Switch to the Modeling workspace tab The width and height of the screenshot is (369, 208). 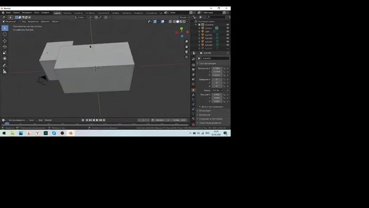[x=67, y=13]
